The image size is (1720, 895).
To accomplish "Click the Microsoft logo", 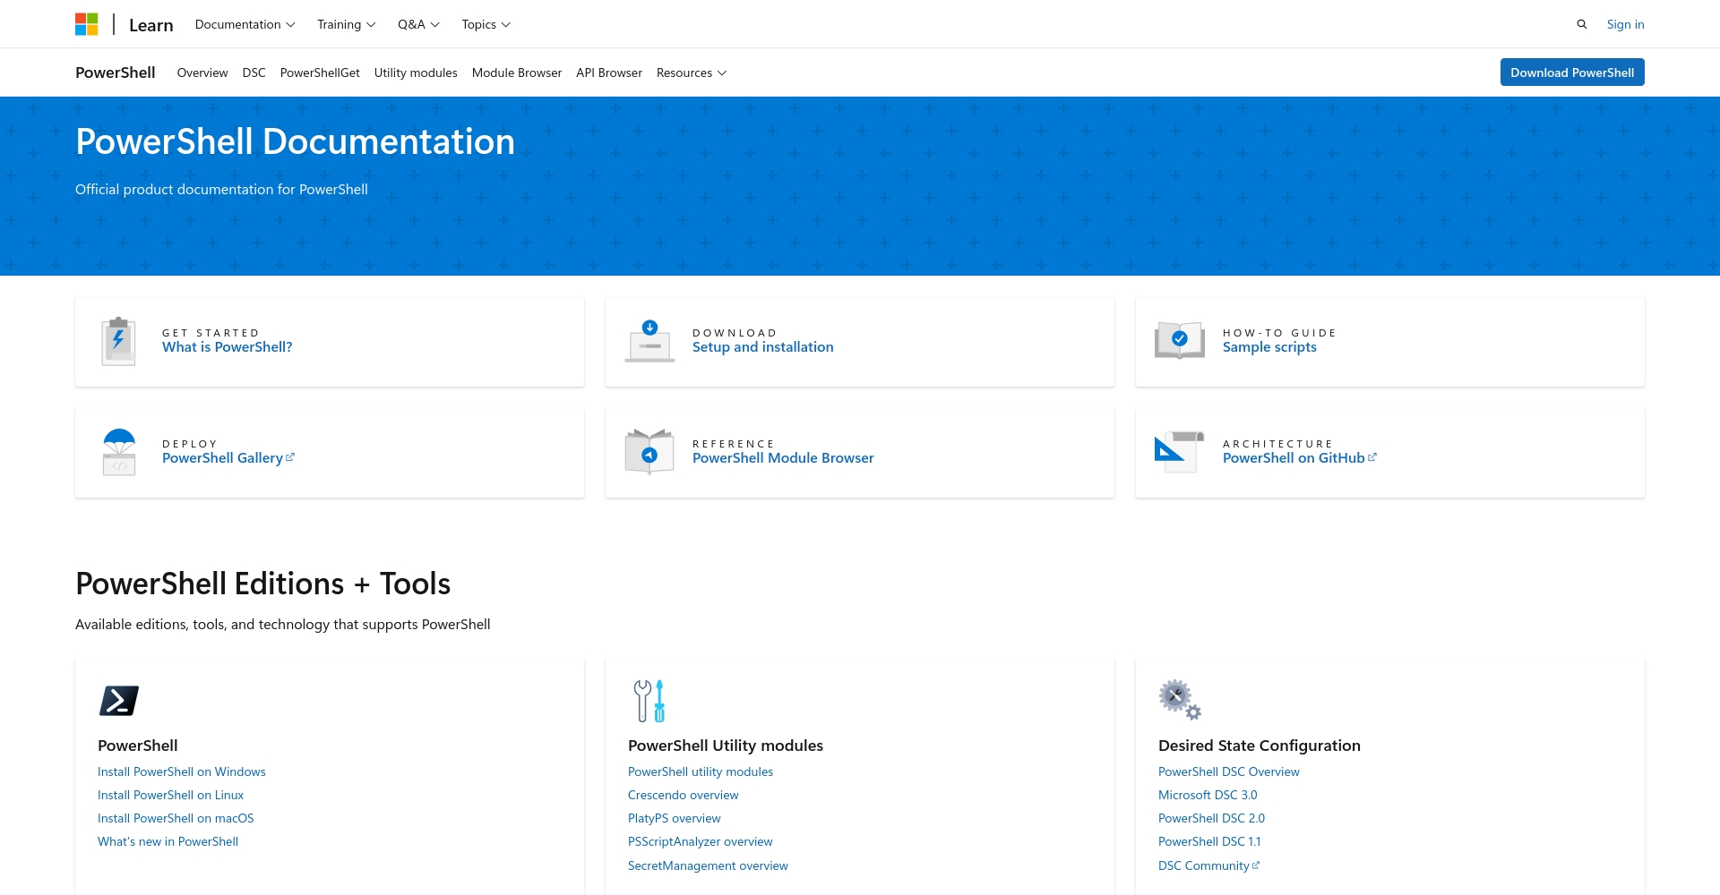I will (x=86, y=24).
